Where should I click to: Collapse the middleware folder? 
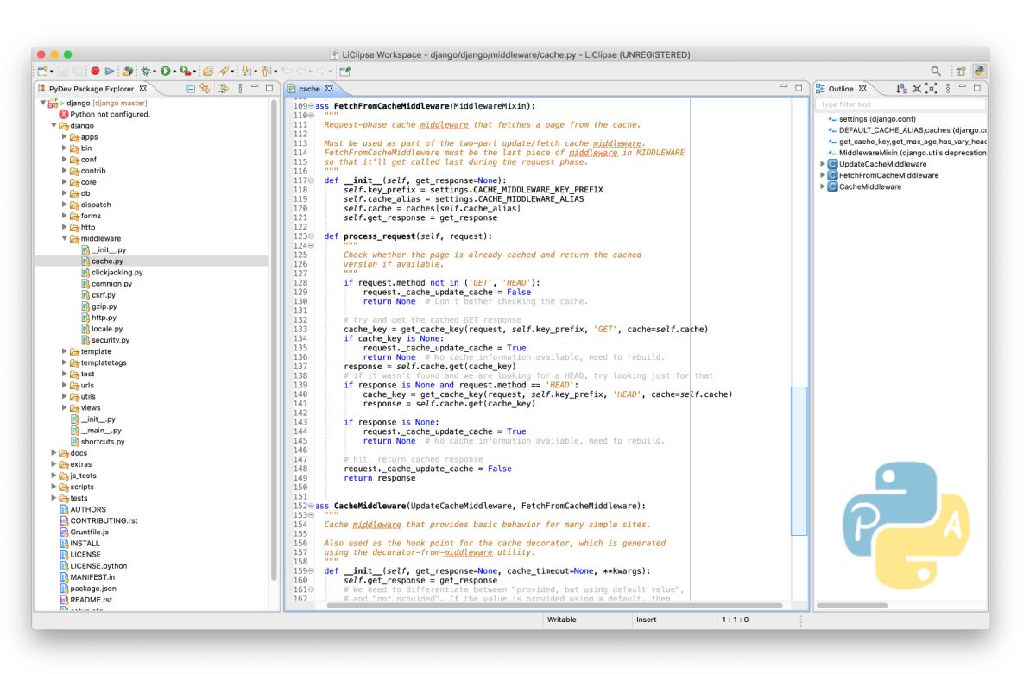point(65,238)
